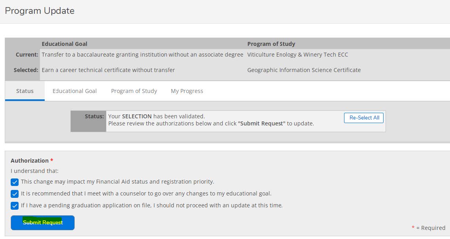Screen dimensions: 450x239
Task: Return to the Status tab
Action: (x=25, y=91)
